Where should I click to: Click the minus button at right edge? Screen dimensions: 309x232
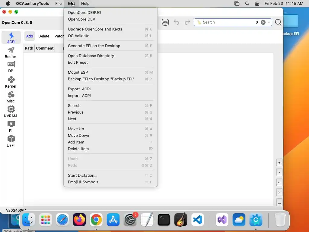pos(279,172)
